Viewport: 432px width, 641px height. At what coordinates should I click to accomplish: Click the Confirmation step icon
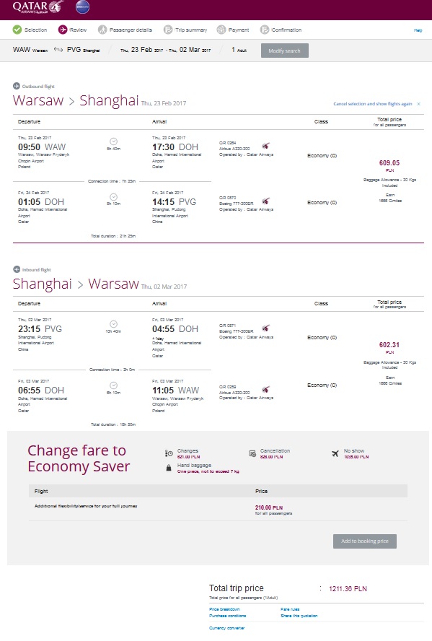[265, 30]
